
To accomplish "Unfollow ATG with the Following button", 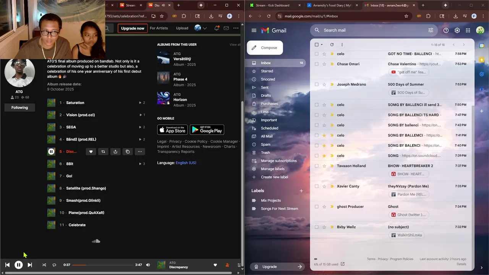I will coord(19,108).
